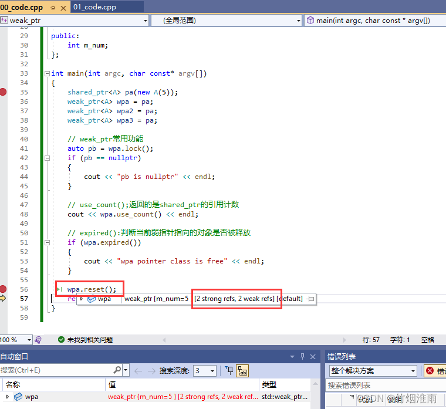Click the wpa object icon in datatip
The height and width of the screenshot is (409, 446).
click(x=92, y=299)
